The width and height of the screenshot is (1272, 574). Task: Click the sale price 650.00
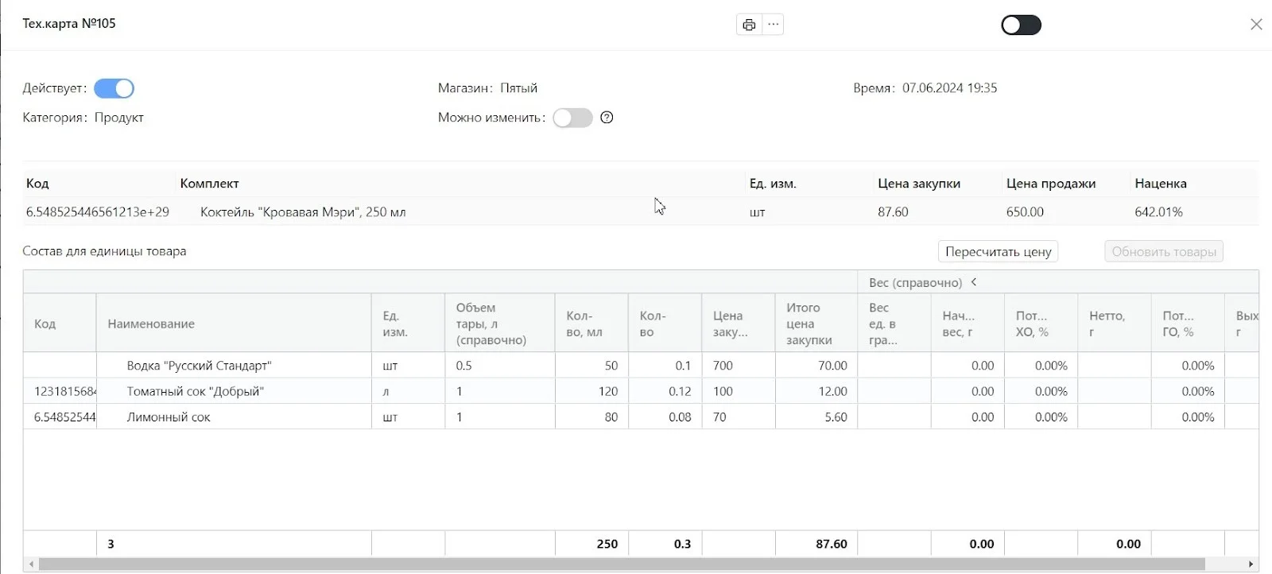click(x=1025, y=212)
